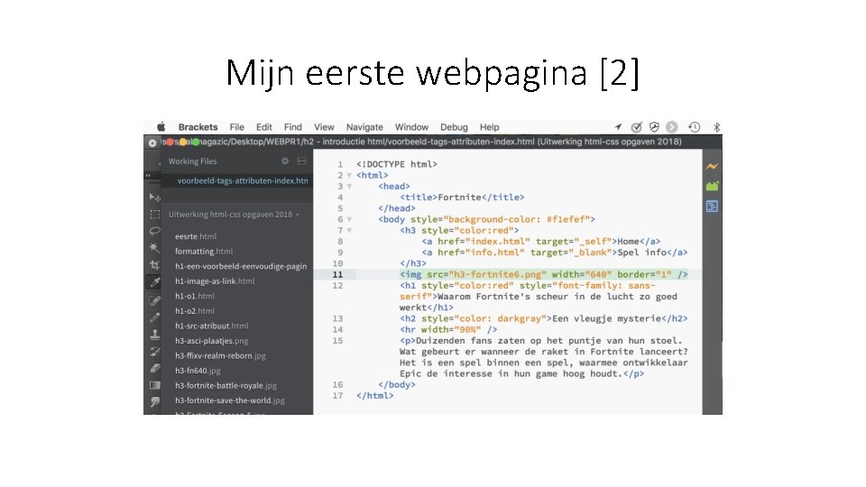Select the Rectangular Marquee tool
Image resolution: width=866 pixels, height=487 pixels.
tap(154, 215)
